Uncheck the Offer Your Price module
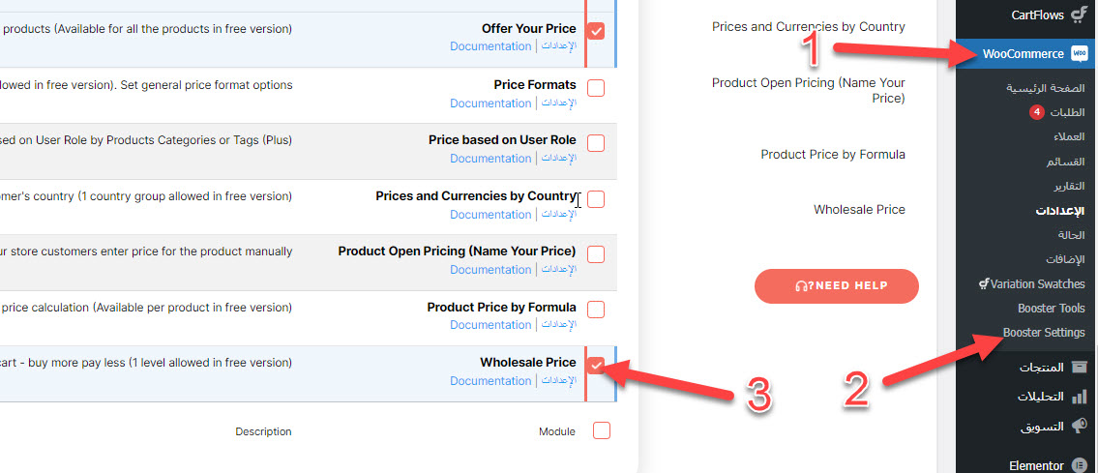Screen dimensions: 1098x473 pos(596,32)
